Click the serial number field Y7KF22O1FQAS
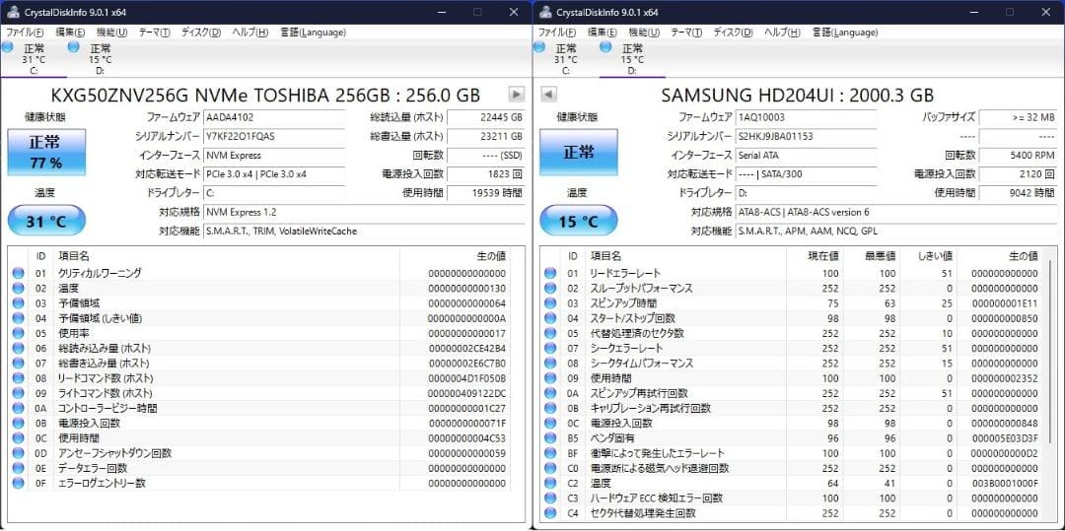 point(274,136)
